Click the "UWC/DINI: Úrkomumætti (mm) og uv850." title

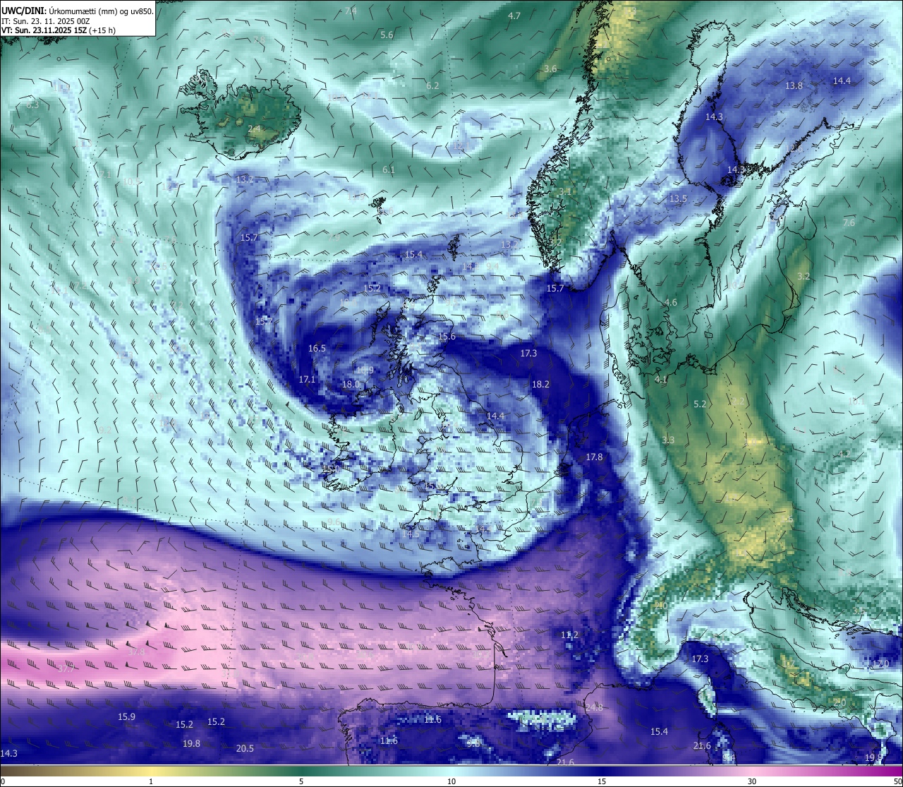pyautogui.click(x=77, y=11)
